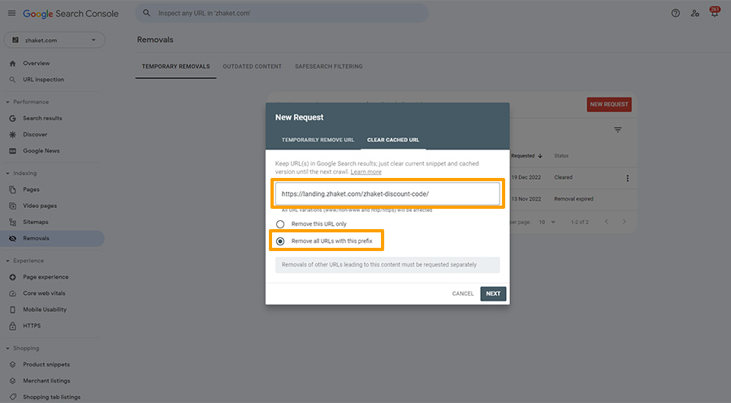Screen dimensions: 731x403
Task: Open Mobile Usability label in sidebar
Action: pyautogui.click(x=45, y=310)
